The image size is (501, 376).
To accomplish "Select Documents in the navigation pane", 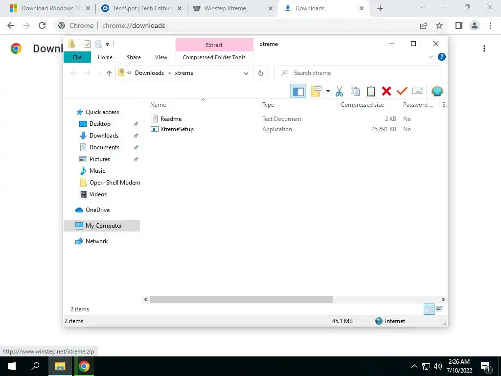I will 104,147.
